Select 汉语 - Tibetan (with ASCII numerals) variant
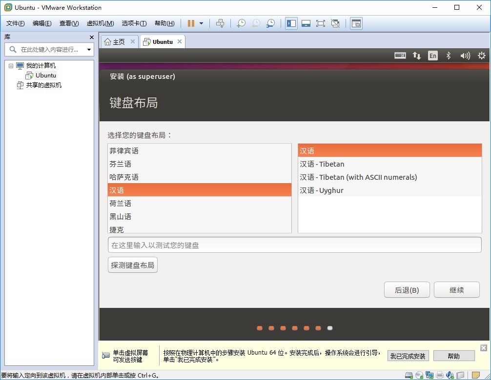The height and width of the screenshot is (380, 491). [x=390, y=177]
